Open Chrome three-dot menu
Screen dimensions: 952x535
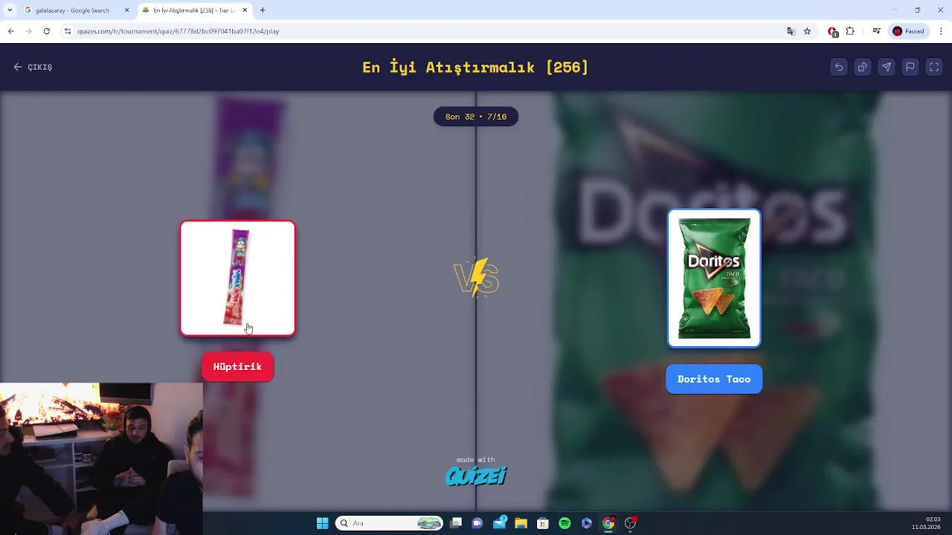(x=942, y=31)
